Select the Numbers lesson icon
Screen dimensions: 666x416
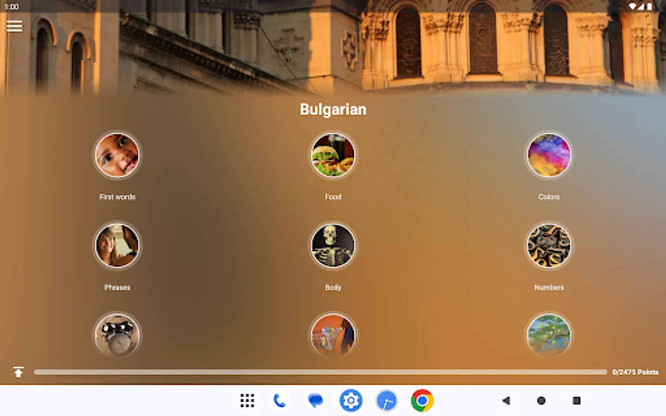(x=549, y=245)
